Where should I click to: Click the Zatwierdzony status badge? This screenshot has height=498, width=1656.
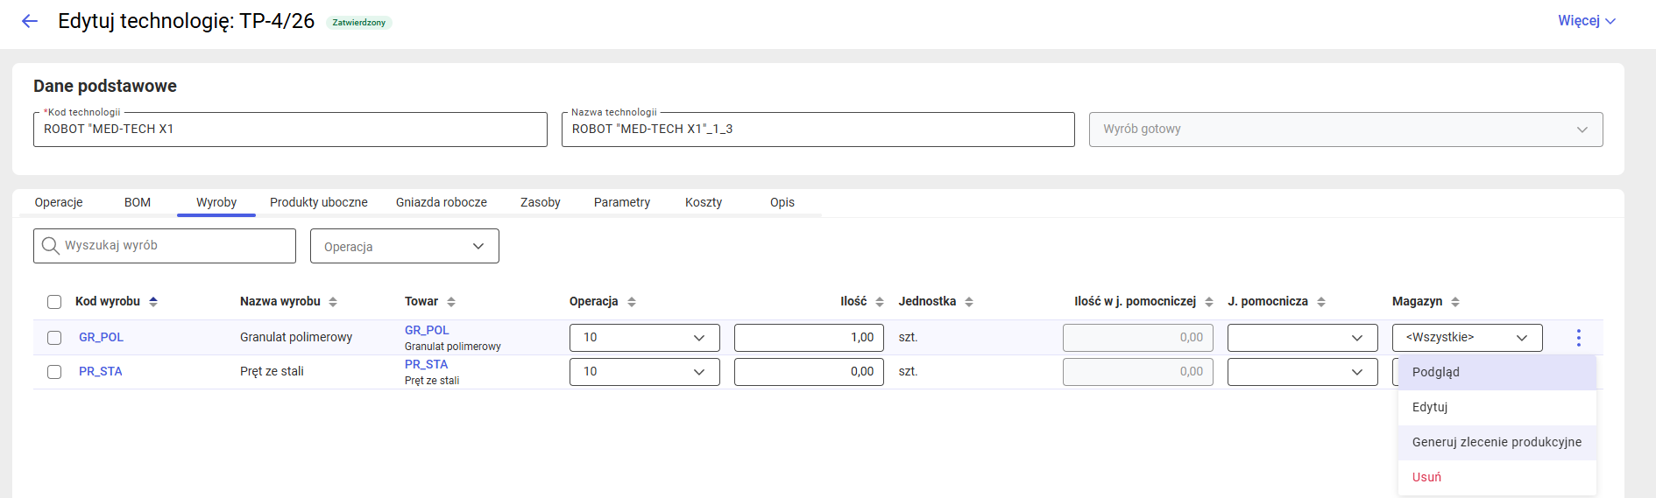click(x=359, y=23)
